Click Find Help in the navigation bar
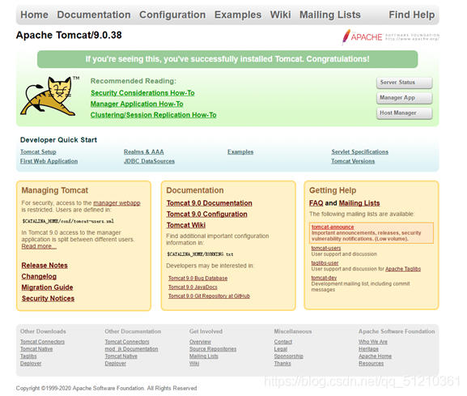Screen dimensions: 467x396 point(412,15)
